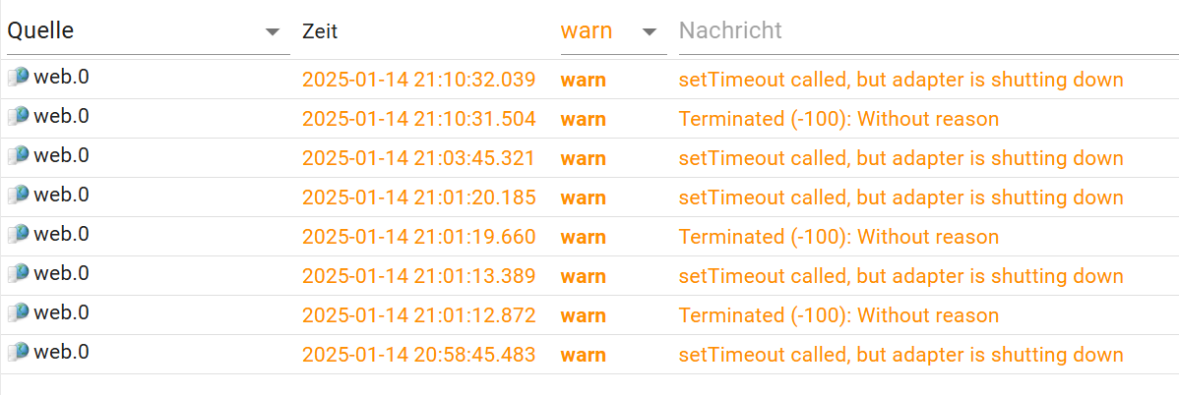Click web.0 icon in 21:01:19.660 row
This screenshot has height=395, width=1179.
click(18, 235)
